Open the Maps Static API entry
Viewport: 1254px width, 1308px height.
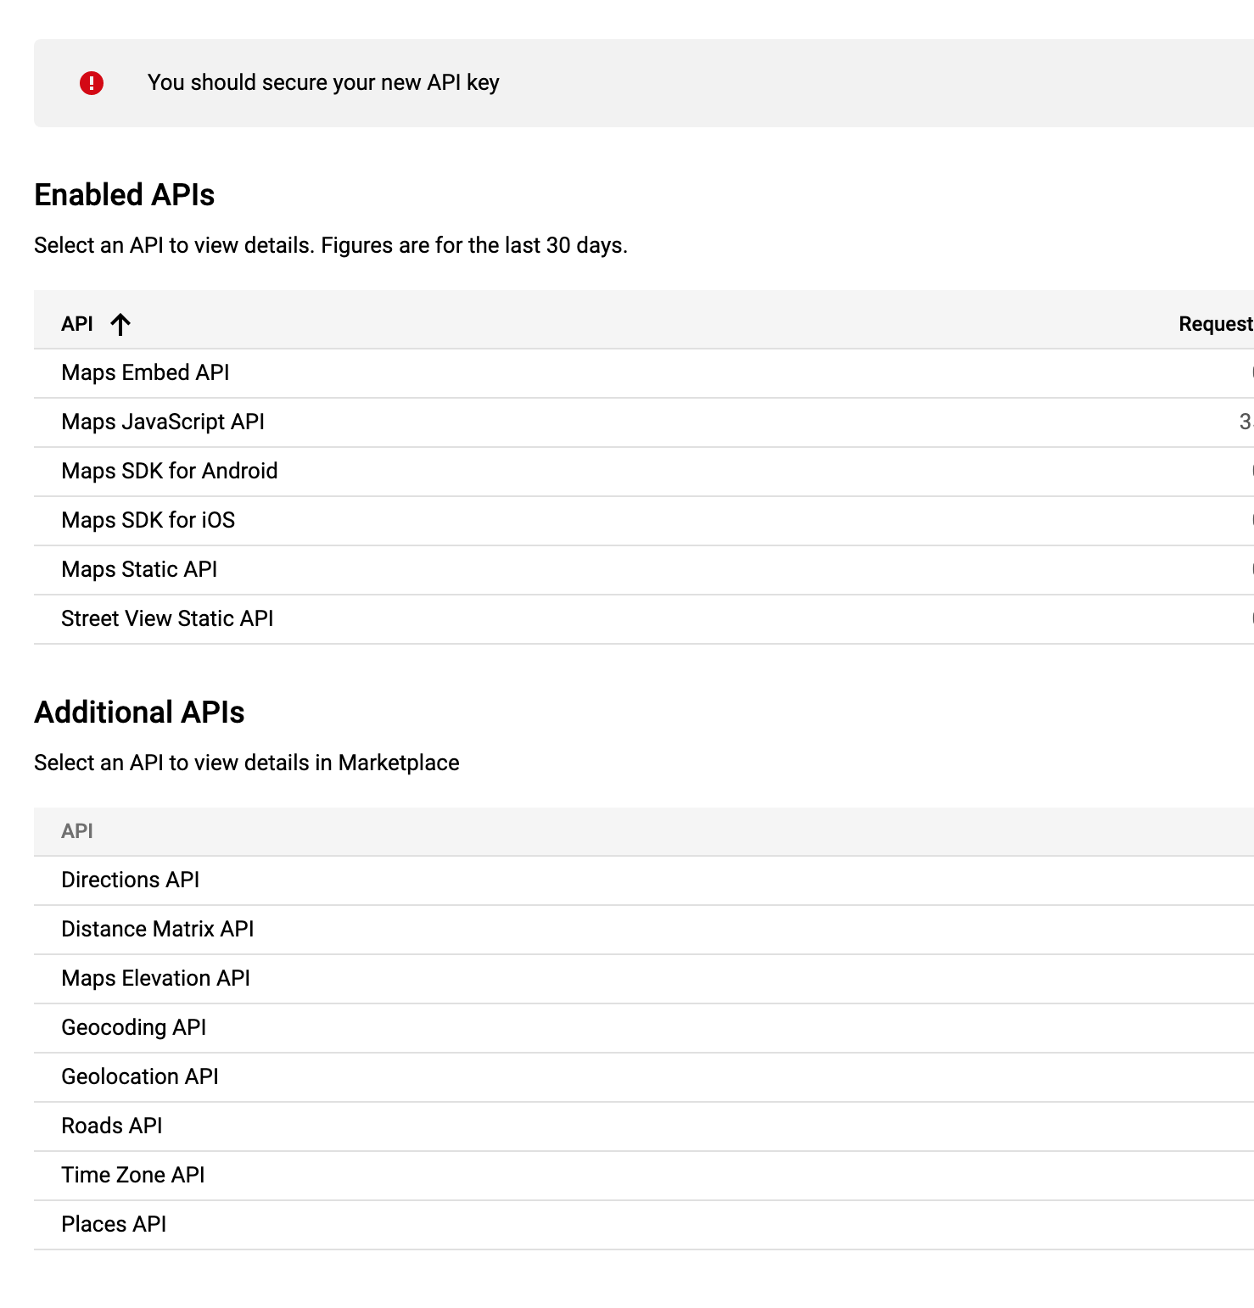coord(138,569)
